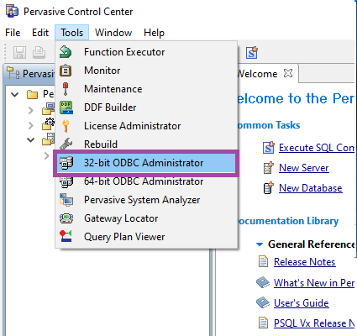357x336 pixels.
Task: Click the SQL document toolbar icon
Action: [x=252, y=52]
